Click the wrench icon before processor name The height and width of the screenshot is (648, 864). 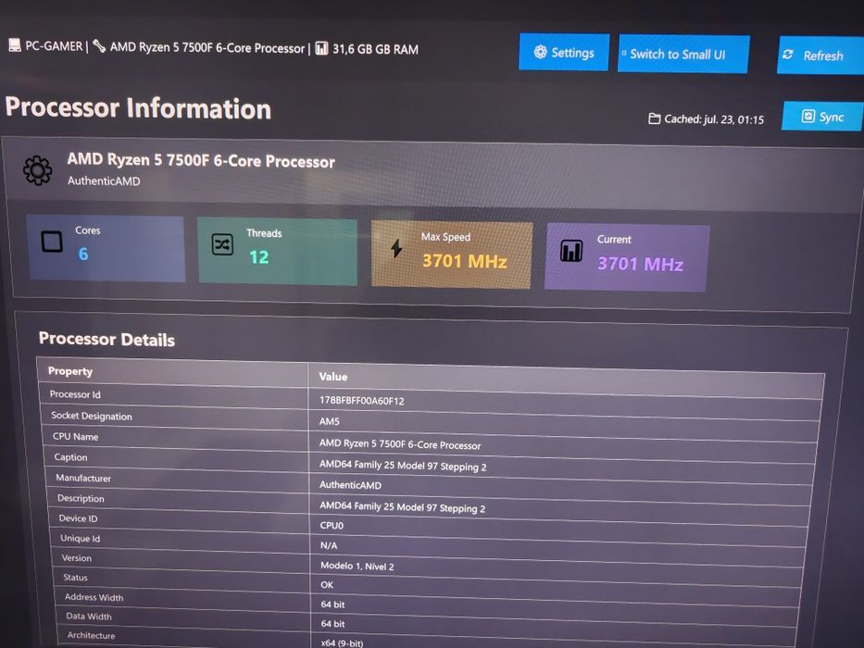[x=99, y=46]
